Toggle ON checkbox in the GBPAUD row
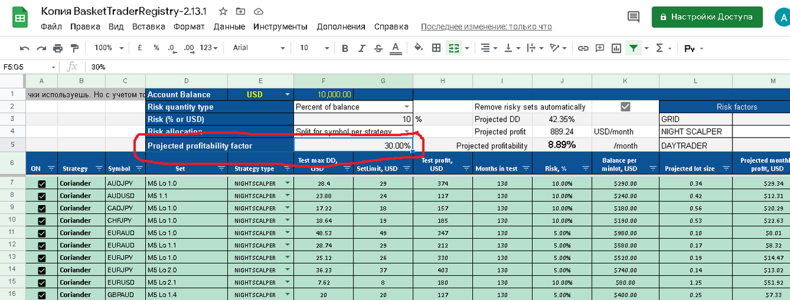 coord(42,295)
